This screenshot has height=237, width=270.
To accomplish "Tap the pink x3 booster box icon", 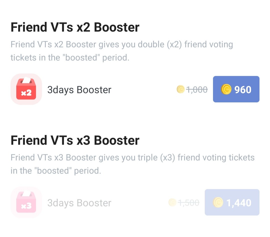I will point(26,202).
